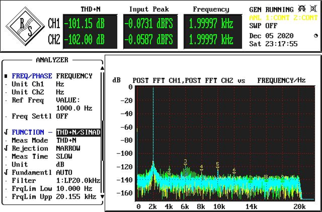Click the FREQUENCY/Hz axis title
322x212 pixels.
point(281,80)
